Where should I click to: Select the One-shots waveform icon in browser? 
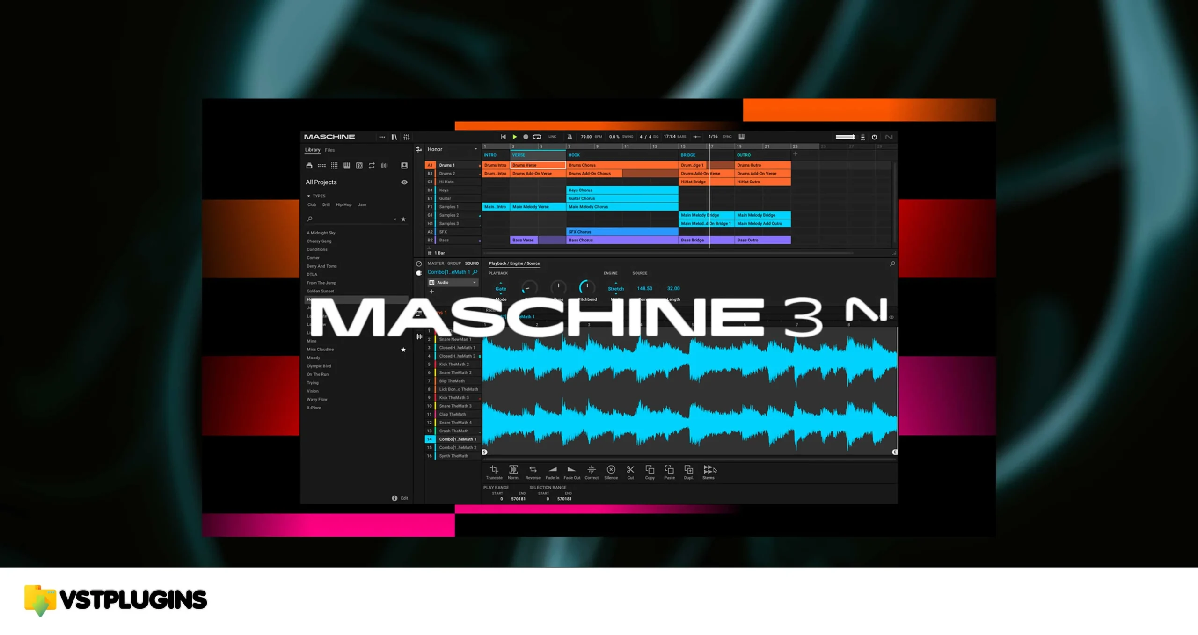384,166
